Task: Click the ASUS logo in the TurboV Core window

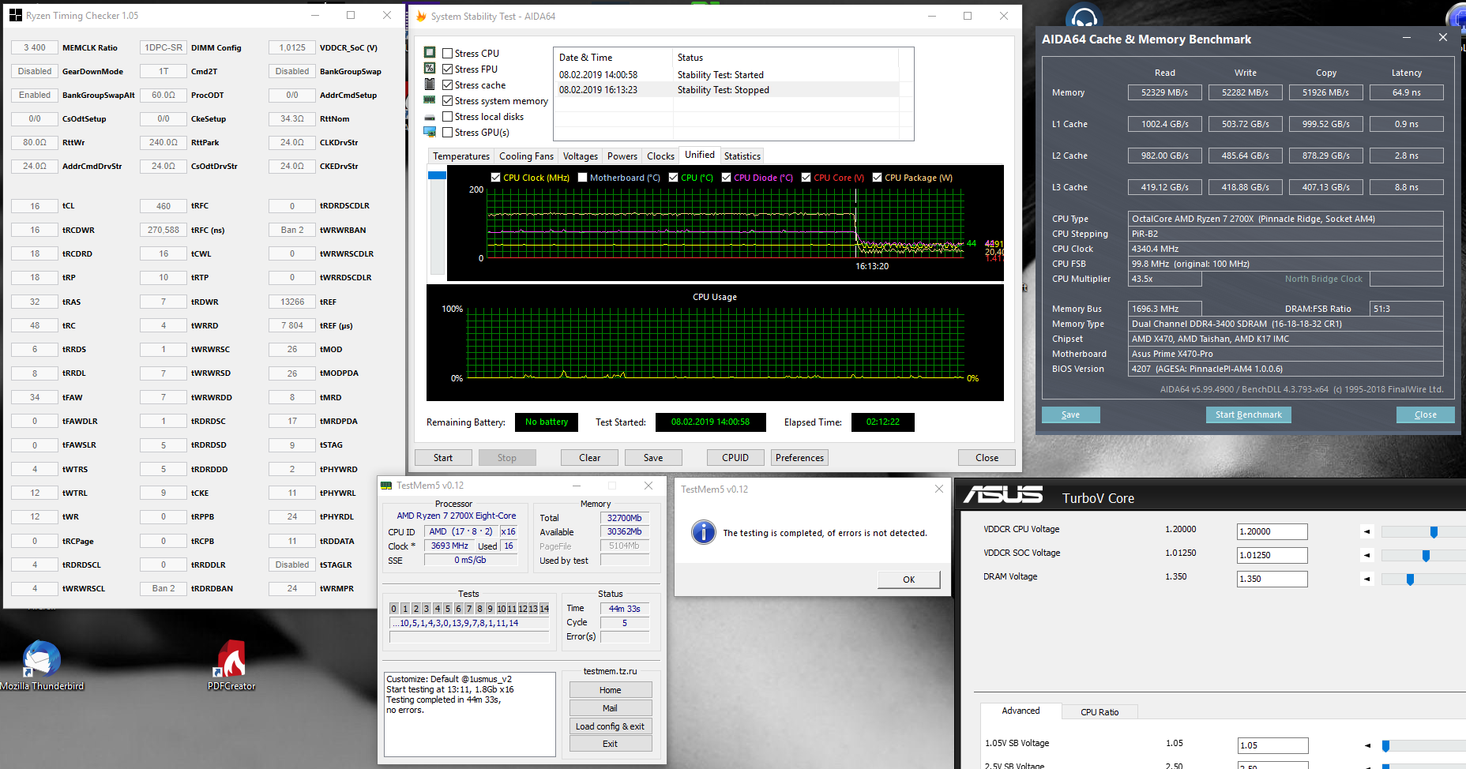Action: click(1003, 496)
